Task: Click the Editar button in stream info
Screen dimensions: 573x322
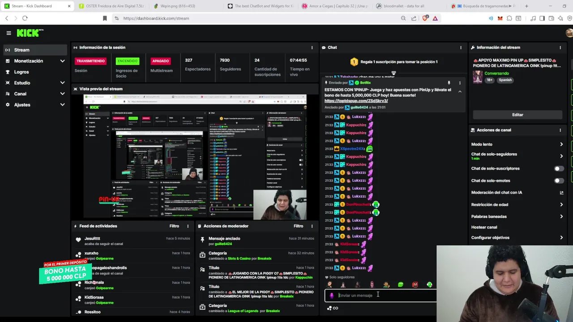Action: coord(517,115)
